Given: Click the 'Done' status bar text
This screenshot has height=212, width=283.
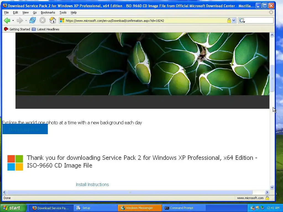Looking at the screenshot, I should click(x=7, y=198).
